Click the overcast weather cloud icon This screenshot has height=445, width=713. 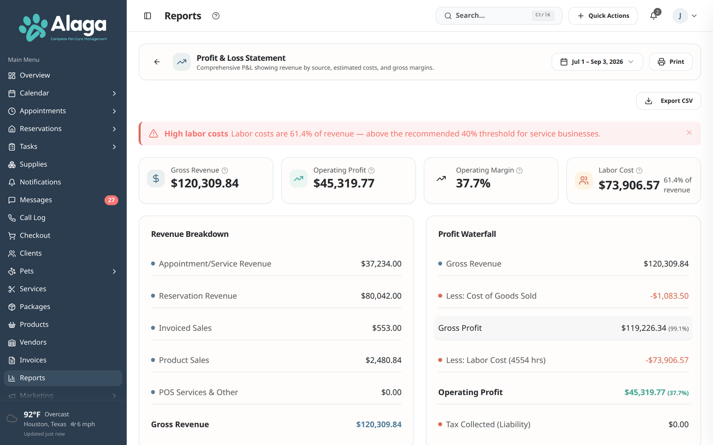pos(12,419)
